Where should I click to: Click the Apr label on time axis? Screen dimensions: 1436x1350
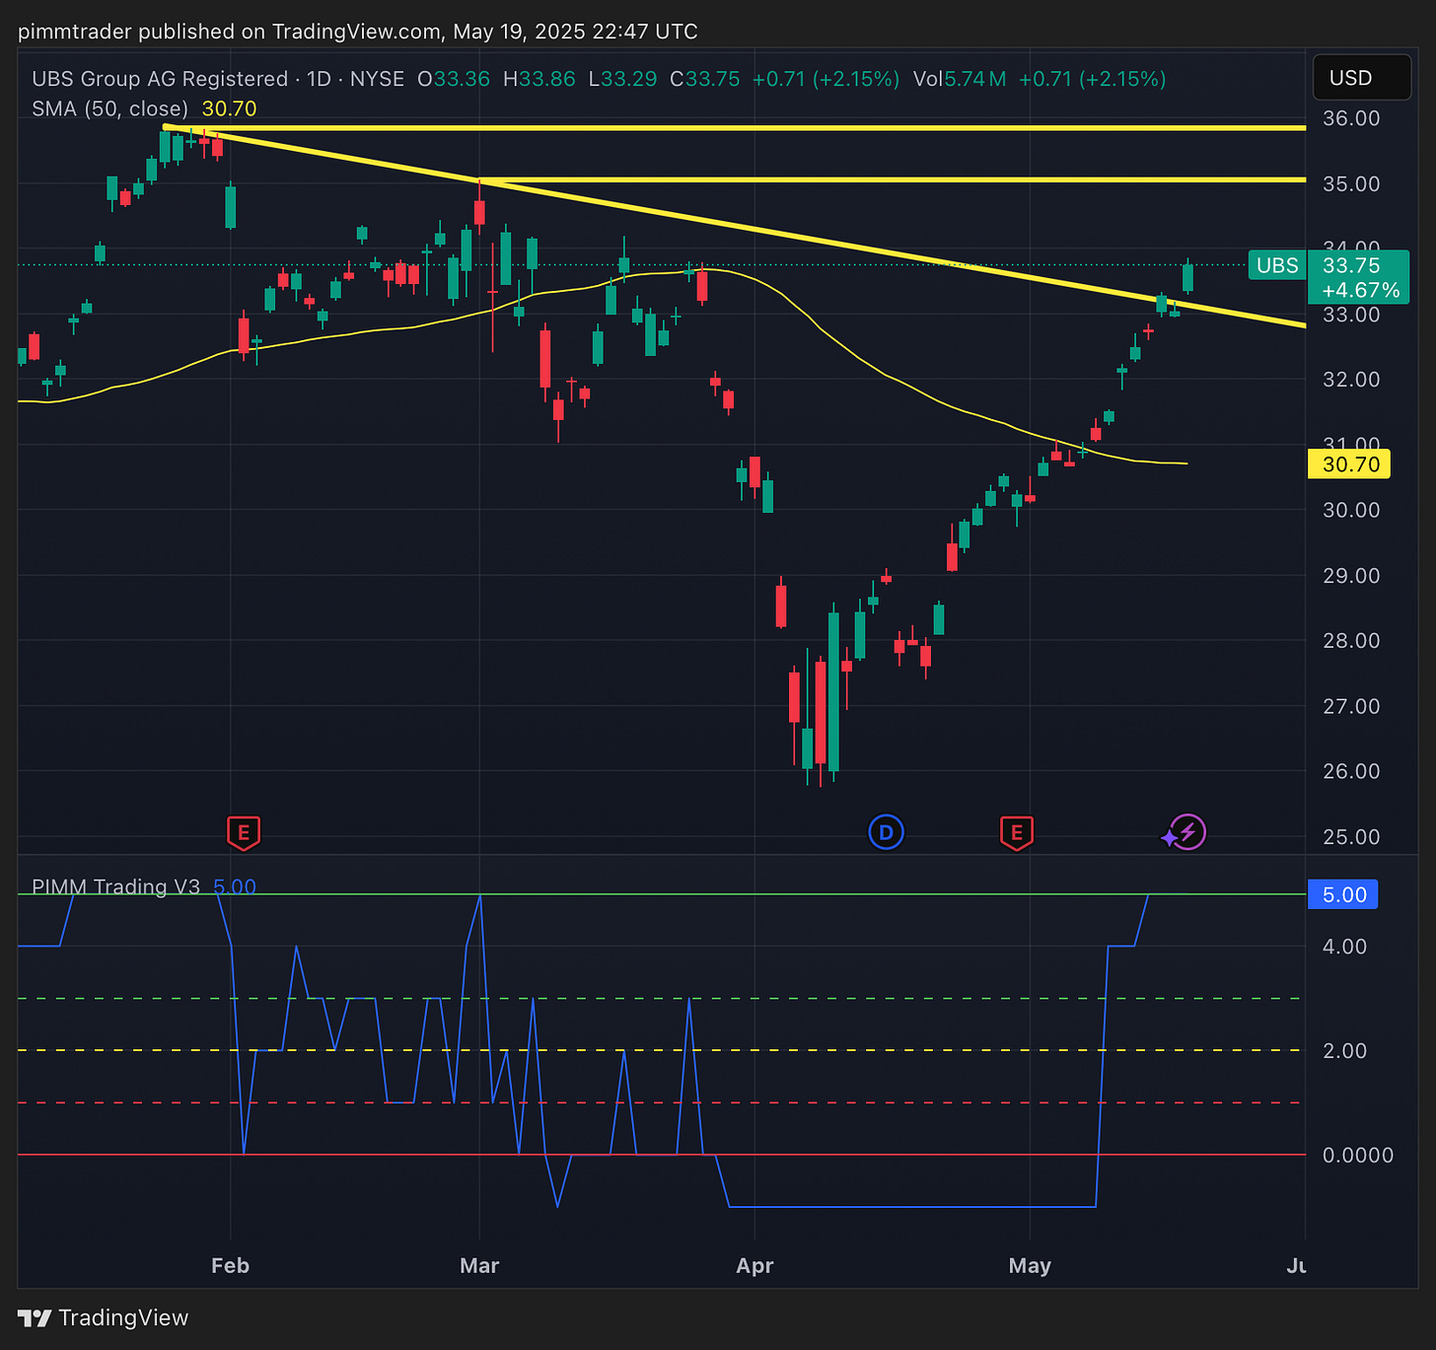(x=754, y=1265)
